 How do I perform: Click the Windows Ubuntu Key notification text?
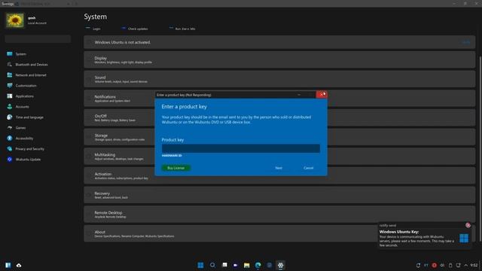pos(416,239)
